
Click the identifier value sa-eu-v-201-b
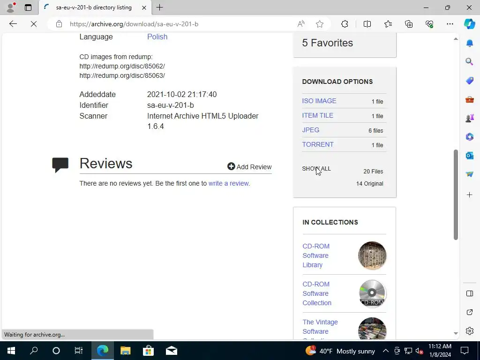171,105
